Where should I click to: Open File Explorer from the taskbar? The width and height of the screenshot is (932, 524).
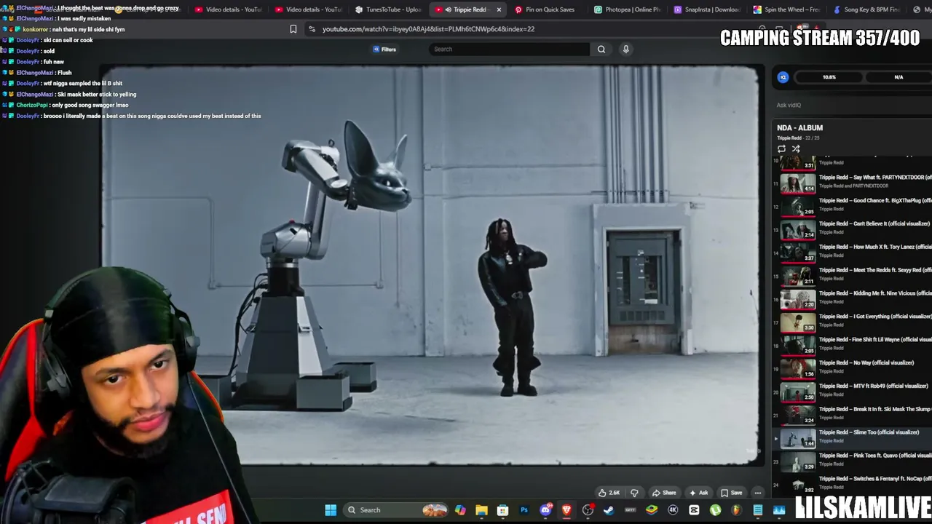coord(481,510)
